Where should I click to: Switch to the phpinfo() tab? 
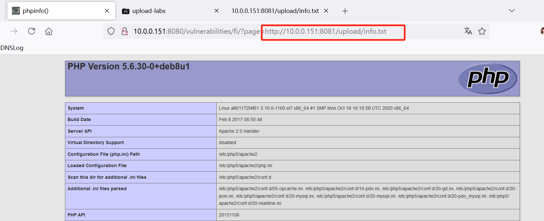pos(61,11)
